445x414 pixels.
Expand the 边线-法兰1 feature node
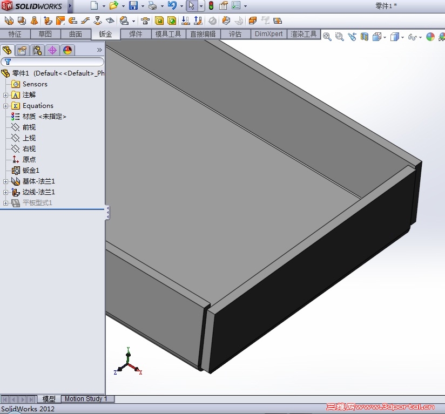click(x=5, y=192)
